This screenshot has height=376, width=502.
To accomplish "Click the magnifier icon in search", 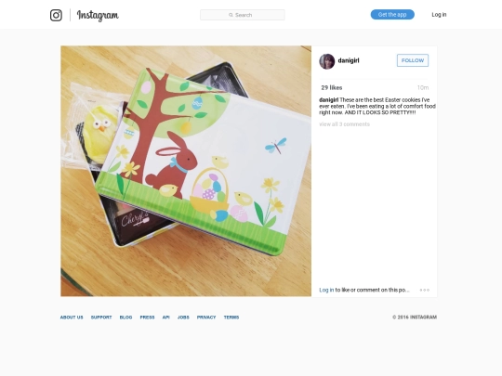I will (x=231, y=15).
